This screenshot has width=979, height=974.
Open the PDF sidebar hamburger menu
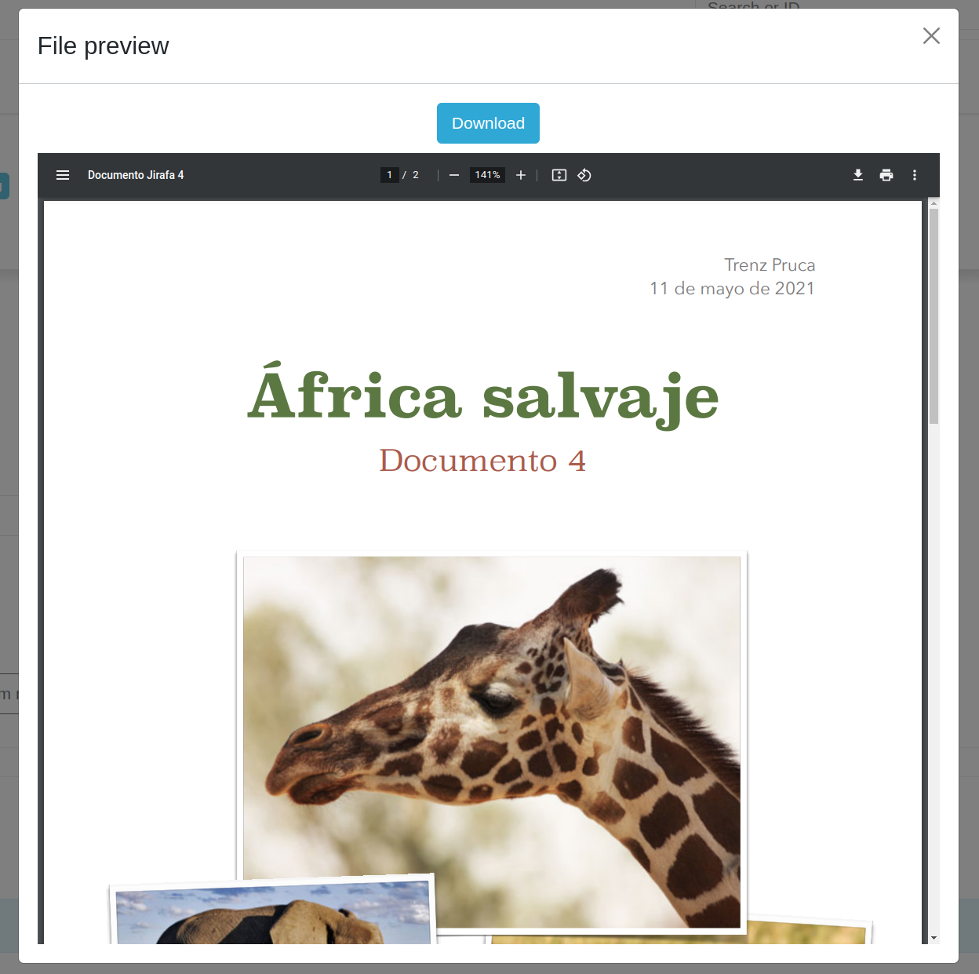[x=63, y=175]
